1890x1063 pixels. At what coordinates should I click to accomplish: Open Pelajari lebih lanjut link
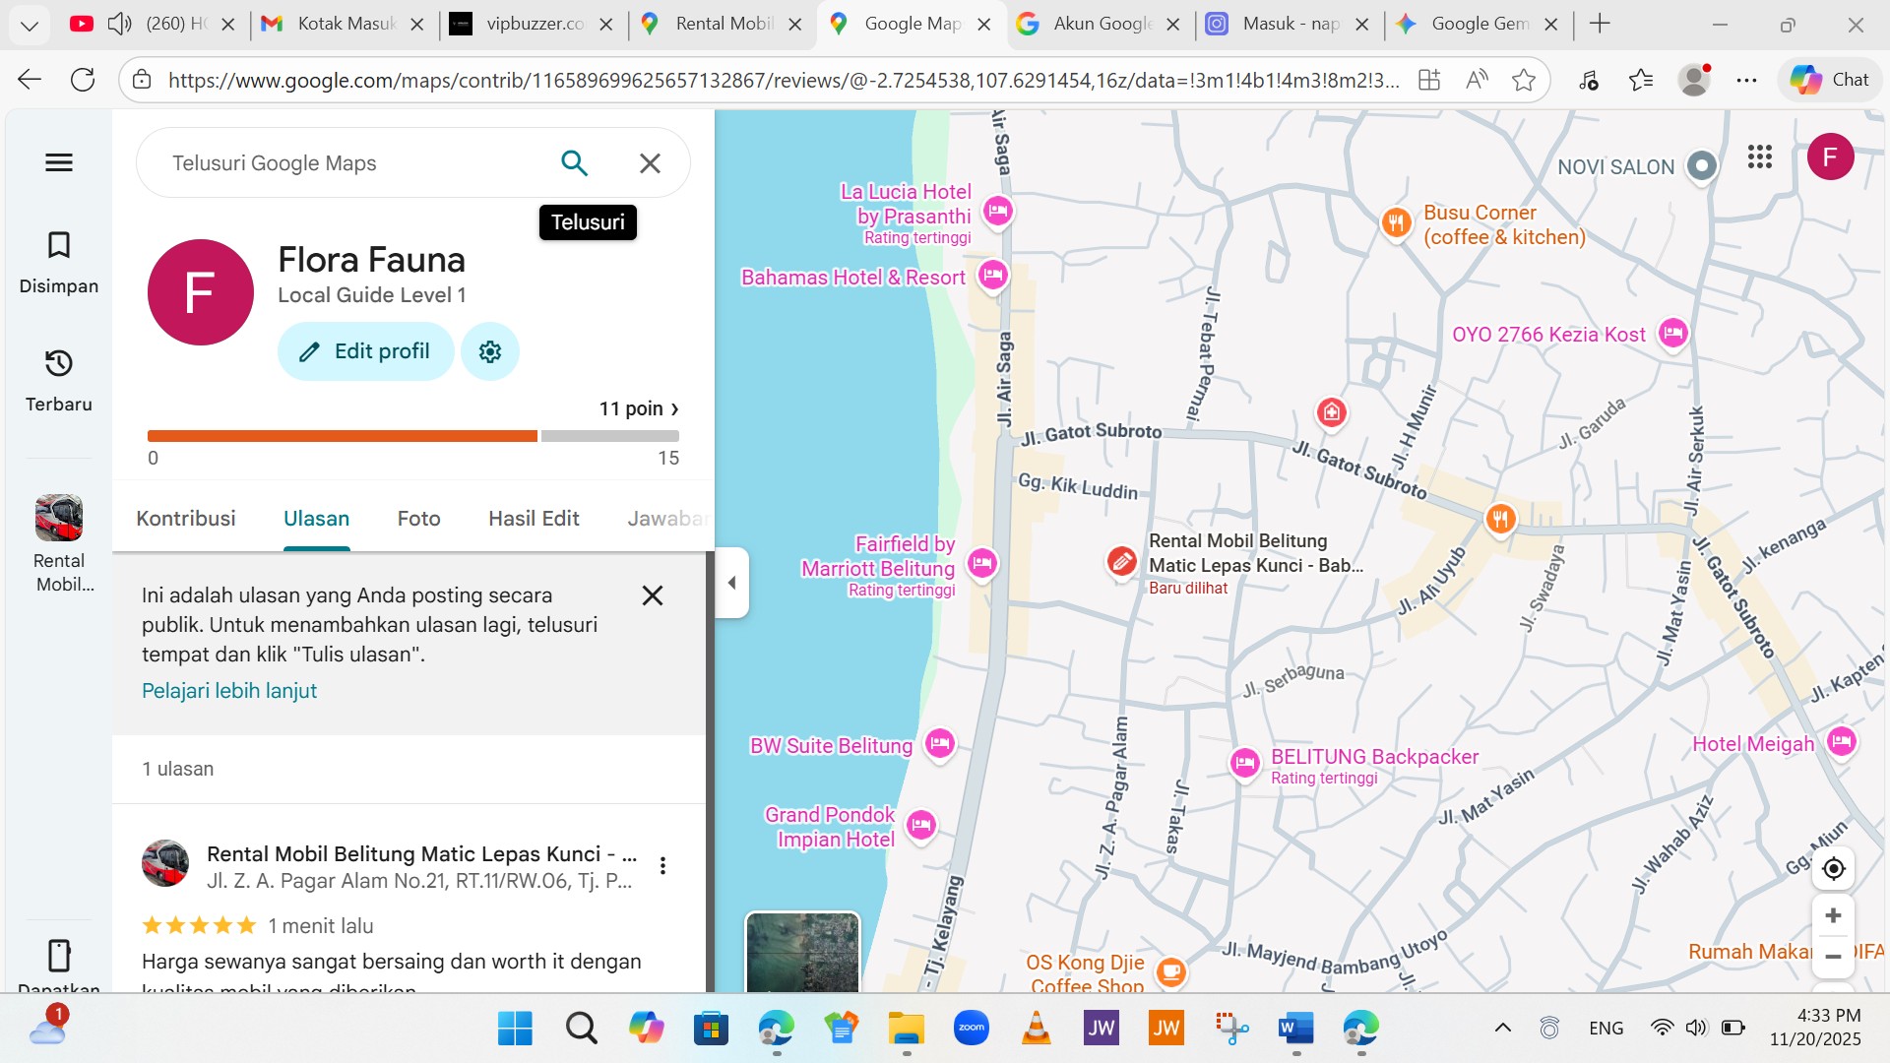point(229,691)
